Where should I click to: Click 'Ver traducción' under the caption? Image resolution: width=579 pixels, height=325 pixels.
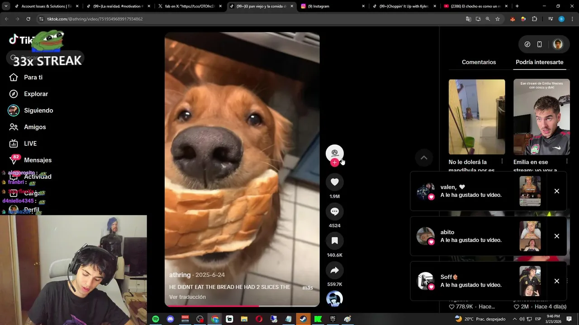coord(187,297)
